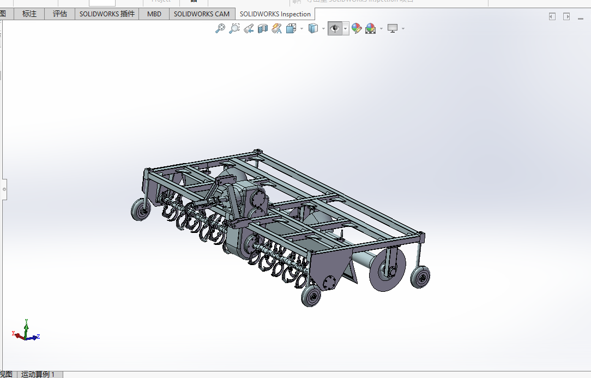
Task: Select the SOLIDWORKS Inspection tab
Action: (275, 14)
